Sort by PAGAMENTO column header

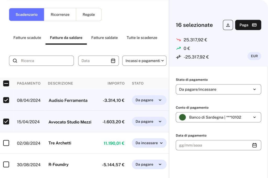coord(29,83)
